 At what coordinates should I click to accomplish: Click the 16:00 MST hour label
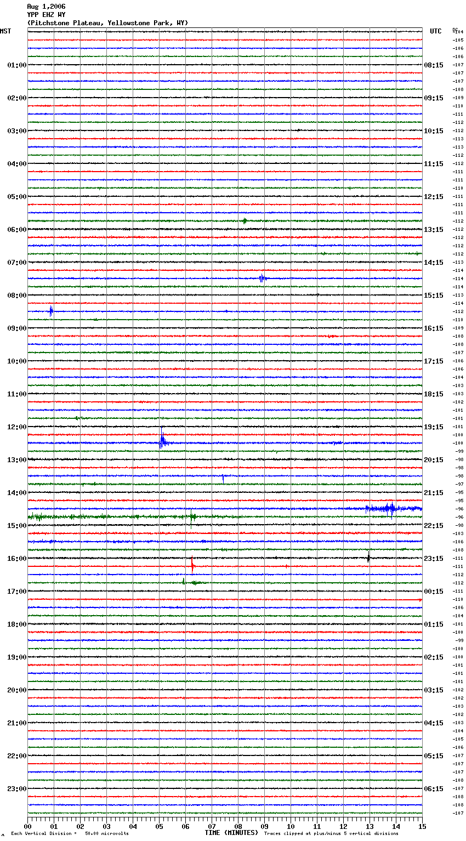click(17, 559)
